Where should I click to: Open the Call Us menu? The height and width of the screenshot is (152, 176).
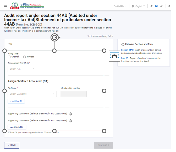pos(120,6)
